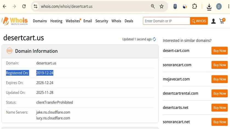Focus the Enter Domain or IP field
This screenshot has height=129, width=230.
coord(166,21)
